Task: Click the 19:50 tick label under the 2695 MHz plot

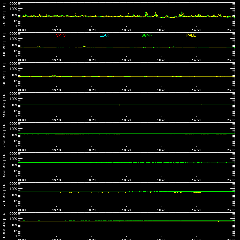Action: (x=196, y=150)
